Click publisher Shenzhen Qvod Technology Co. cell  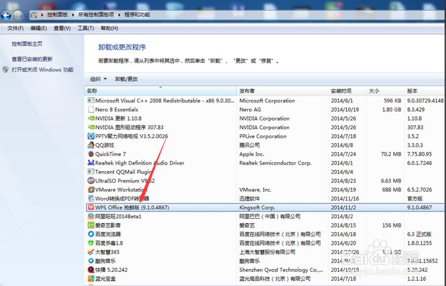point(281,270)
